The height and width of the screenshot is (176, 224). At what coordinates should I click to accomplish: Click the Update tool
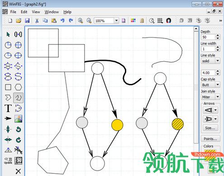(x=8, y=161)
